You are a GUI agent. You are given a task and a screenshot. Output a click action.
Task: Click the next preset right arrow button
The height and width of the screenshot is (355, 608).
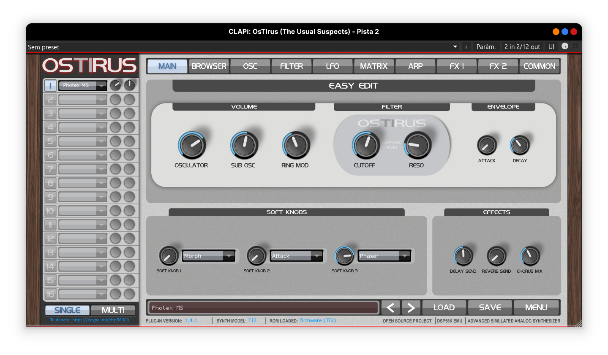coord(411,308)
